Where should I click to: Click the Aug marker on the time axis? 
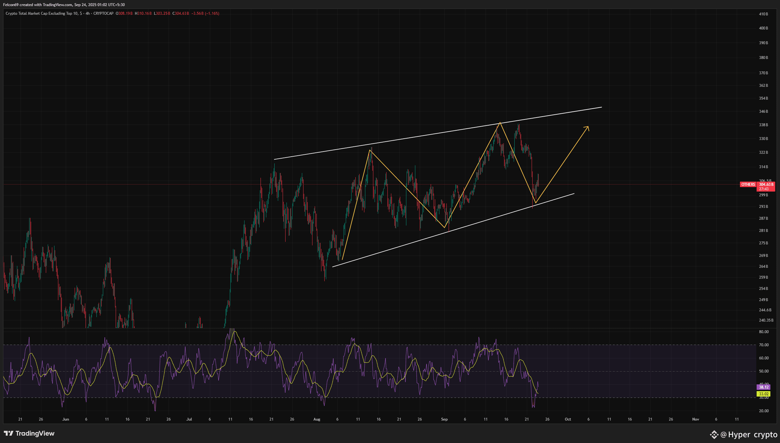[317, 419]
